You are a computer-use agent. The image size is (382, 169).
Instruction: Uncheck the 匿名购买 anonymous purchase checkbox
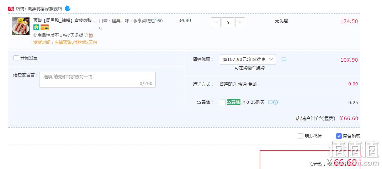point(339,136)
